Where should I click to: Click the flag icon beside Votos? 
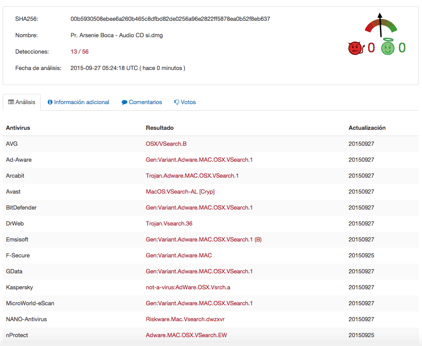(176, 102)
